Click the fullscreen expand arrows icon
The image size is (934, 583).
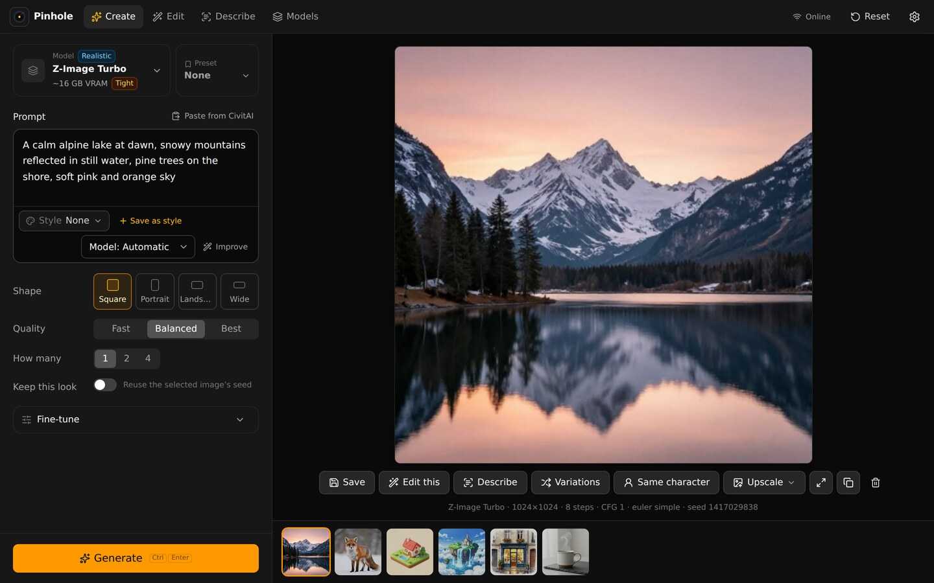821,483
